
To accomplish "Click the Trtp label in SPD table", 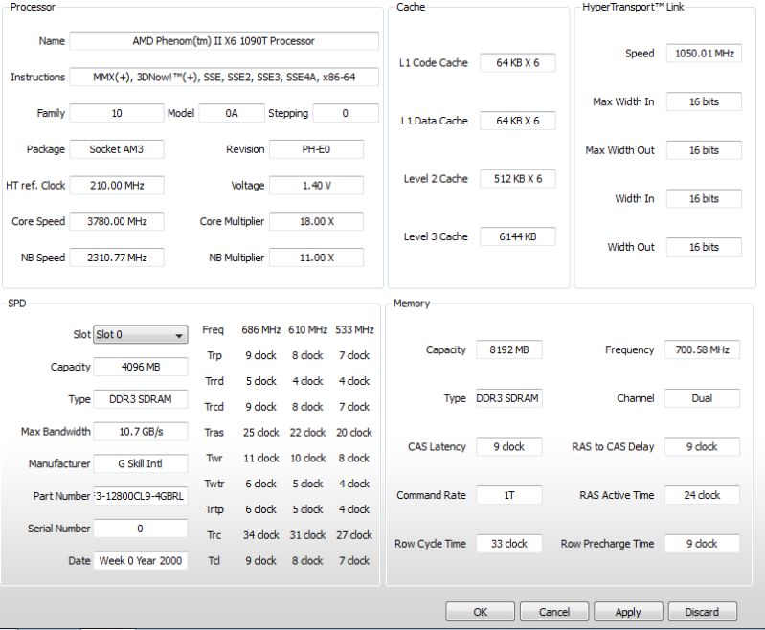I will point(214,509).
